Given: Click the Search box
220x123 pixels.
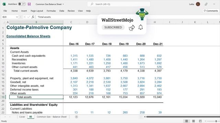Looking at the screenshot, I should pyautogui.click(x=119, y=4).
